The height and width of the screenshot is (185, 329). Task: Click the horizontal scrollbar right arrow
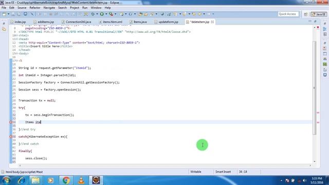(x=310, y=165)
